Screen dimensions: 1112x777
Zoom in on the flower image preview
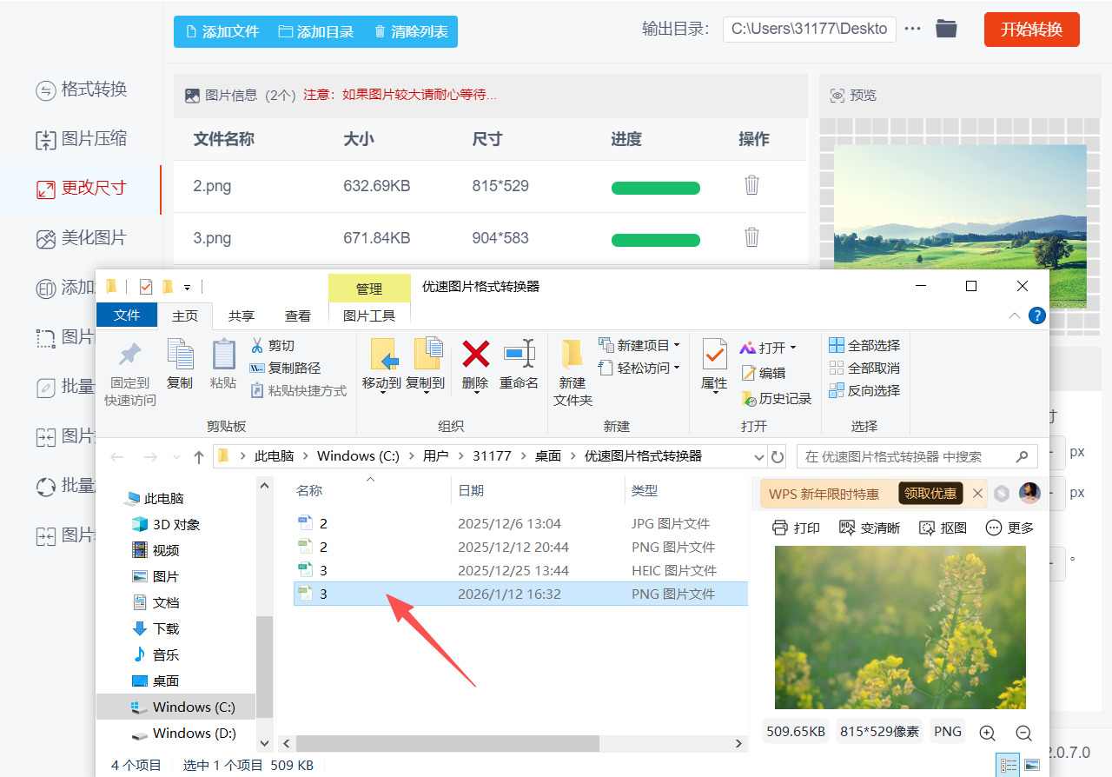pyautogui.click(x=987, y=733)
